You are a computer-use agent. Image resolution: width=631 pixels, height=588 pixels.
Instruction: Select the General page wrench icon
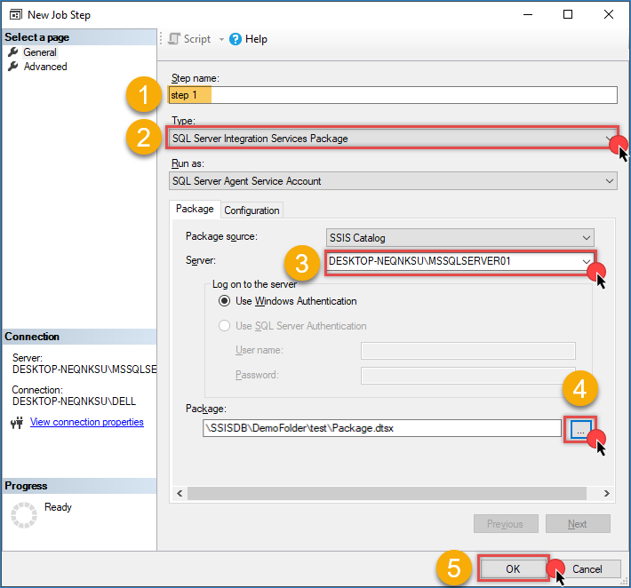click(x=13, y=52)
